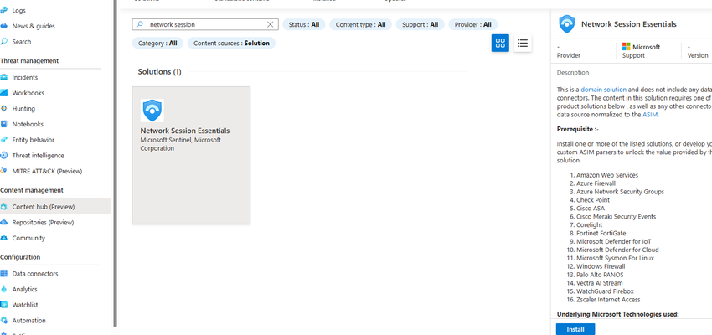Open the Content sources : Solution filter
The width and height of the screenshot is (712, 335).
pos(231,43)
